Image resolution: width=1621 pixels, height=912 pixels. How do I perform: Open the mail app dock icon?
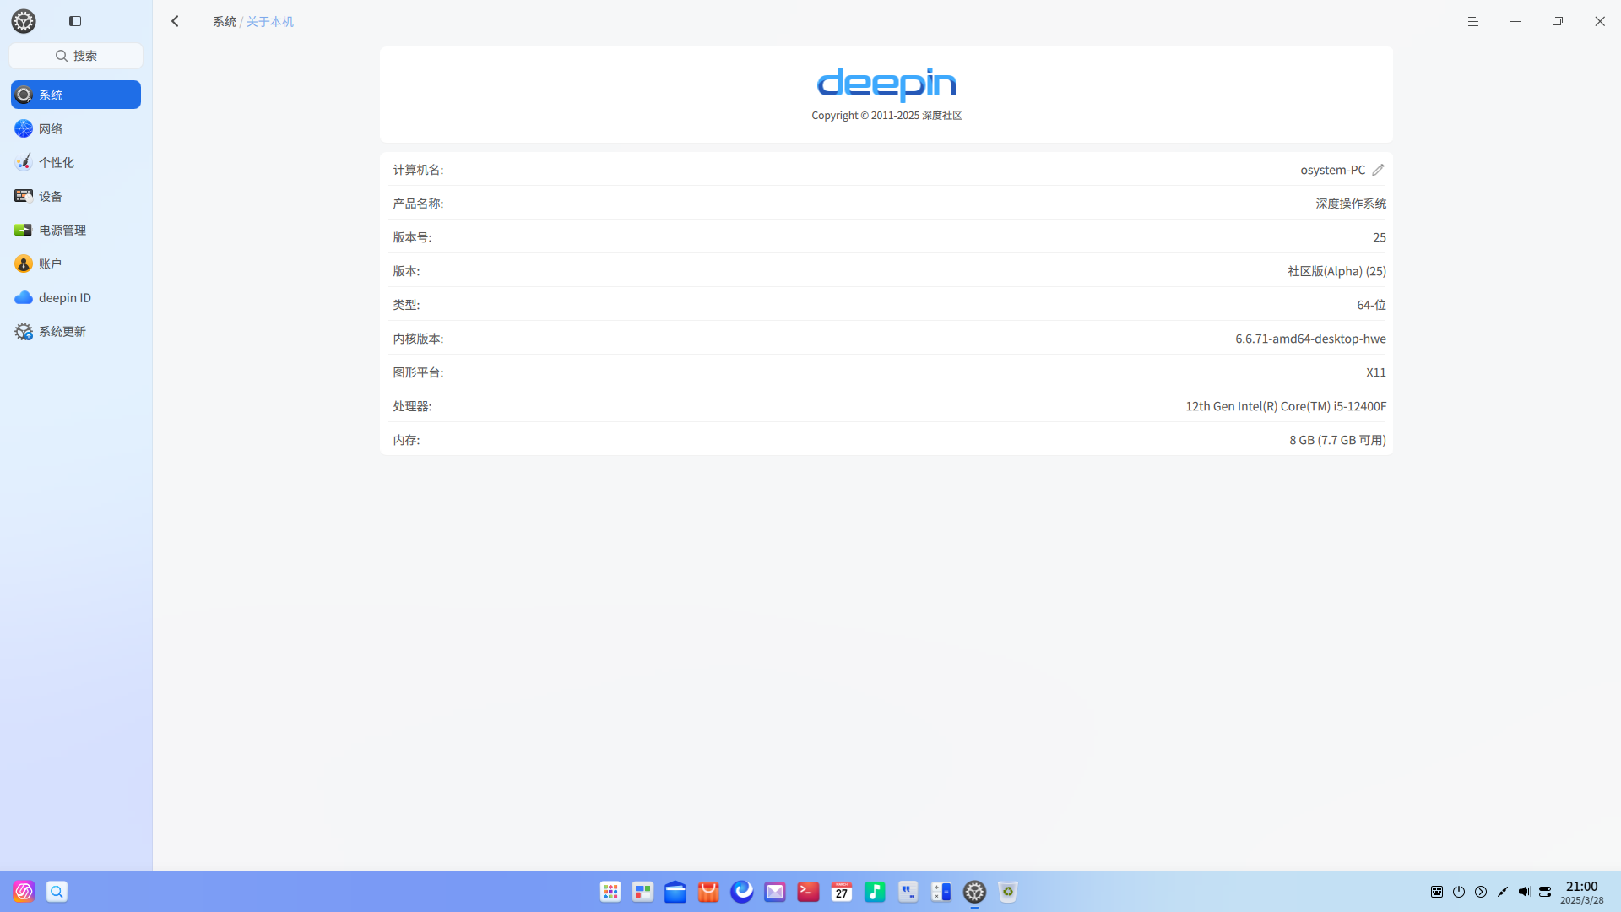click(x=775, y=892)
